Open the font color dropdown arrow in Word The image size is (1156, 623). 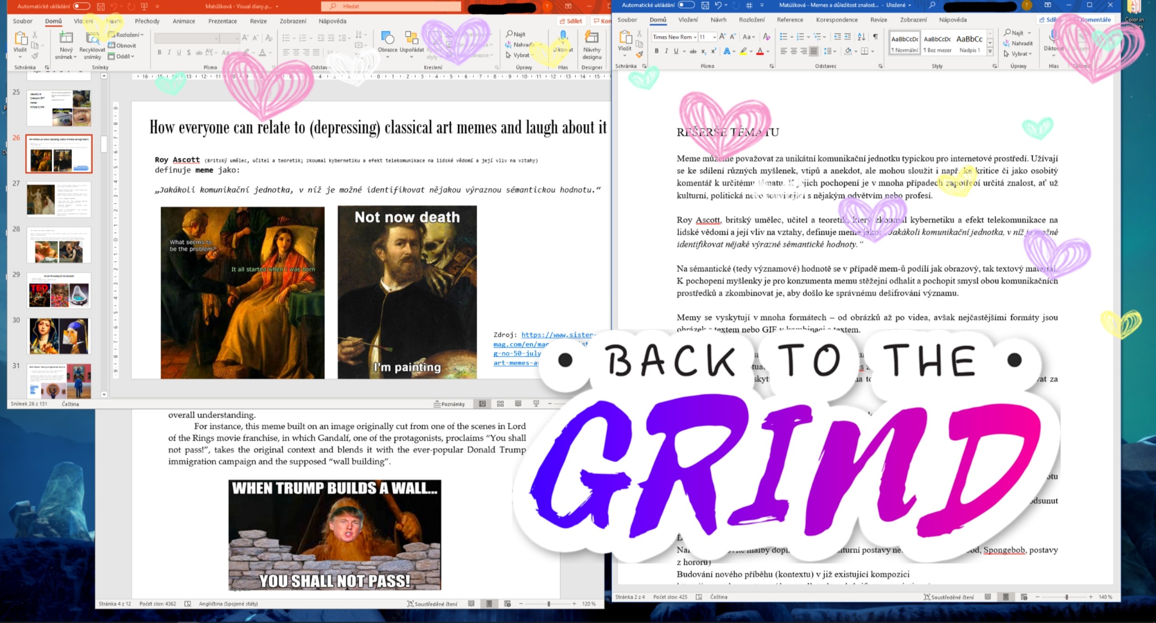tap(768, 51)
